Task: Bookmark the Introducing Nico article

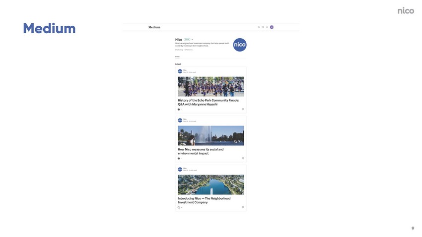Action: tap(243, 207)
